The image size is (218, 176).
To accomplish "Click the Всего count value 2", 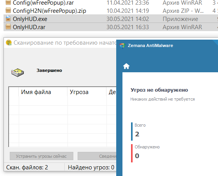I will pos(137,134).
